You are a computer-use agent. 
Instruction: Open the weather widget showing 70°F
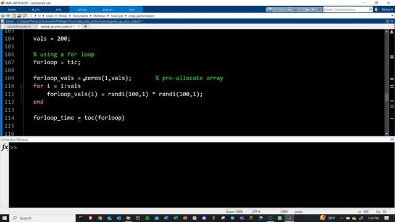click(327, 218)
